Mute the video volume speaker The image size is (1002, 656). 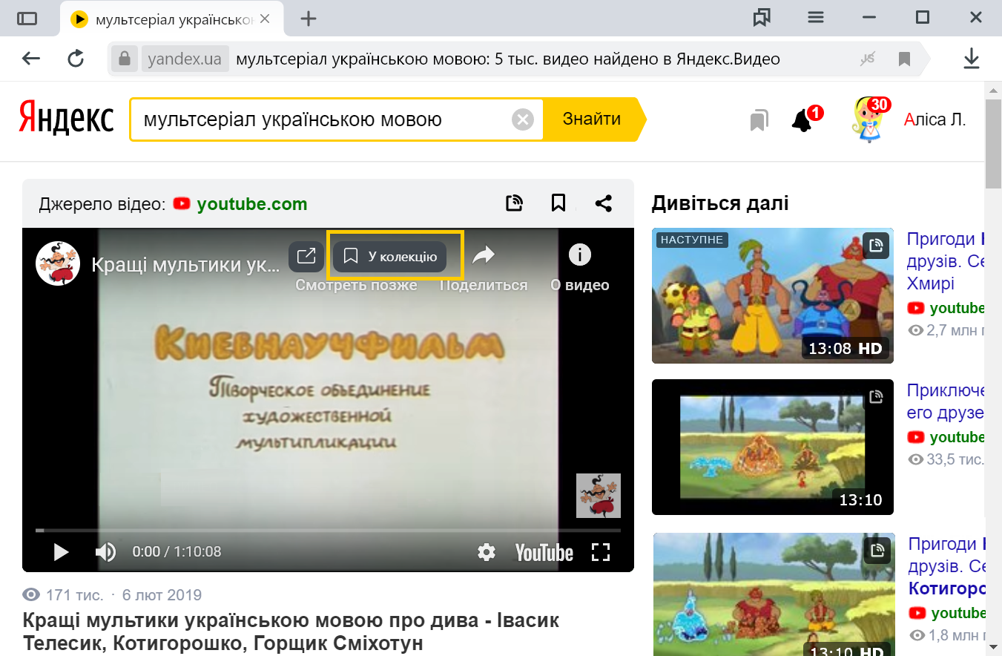pyautogui.click(x=106, y=552)
